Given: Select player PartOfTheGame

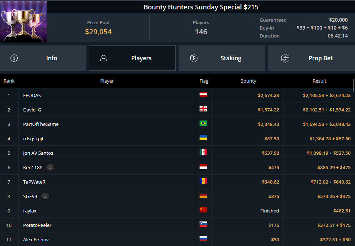Looking at the screenshot, I should [x=41, y=124].
